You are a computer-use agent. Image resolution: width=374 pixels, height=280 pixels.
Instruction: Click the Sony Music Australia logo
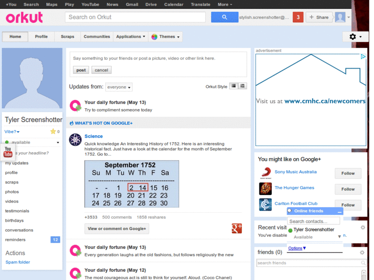[265, 173]
